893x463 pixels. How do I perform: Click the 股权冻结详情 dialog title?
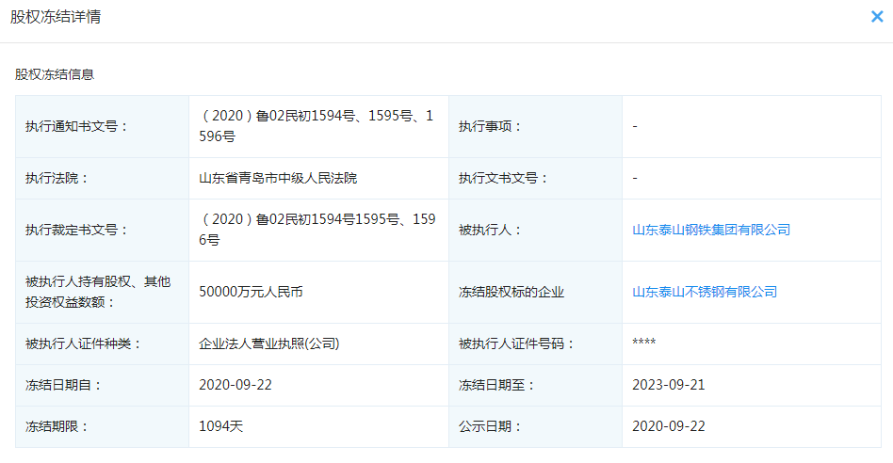tap(56, 18)
